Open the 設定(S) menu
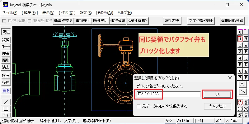 pyautogui.click(x=86, y=13)
